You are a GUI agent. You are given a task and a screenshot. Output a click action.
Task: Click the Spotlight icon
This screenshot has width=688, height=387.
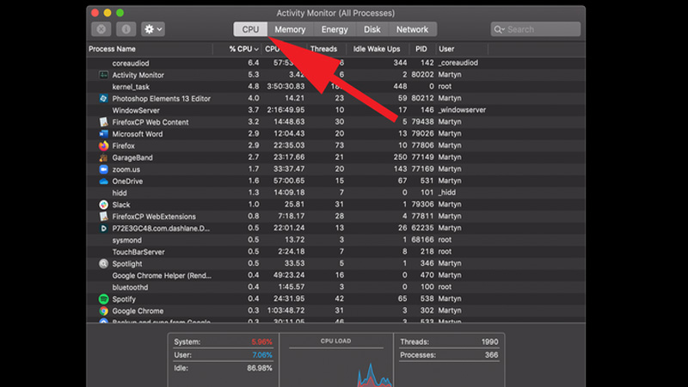(x=103, y=264)
